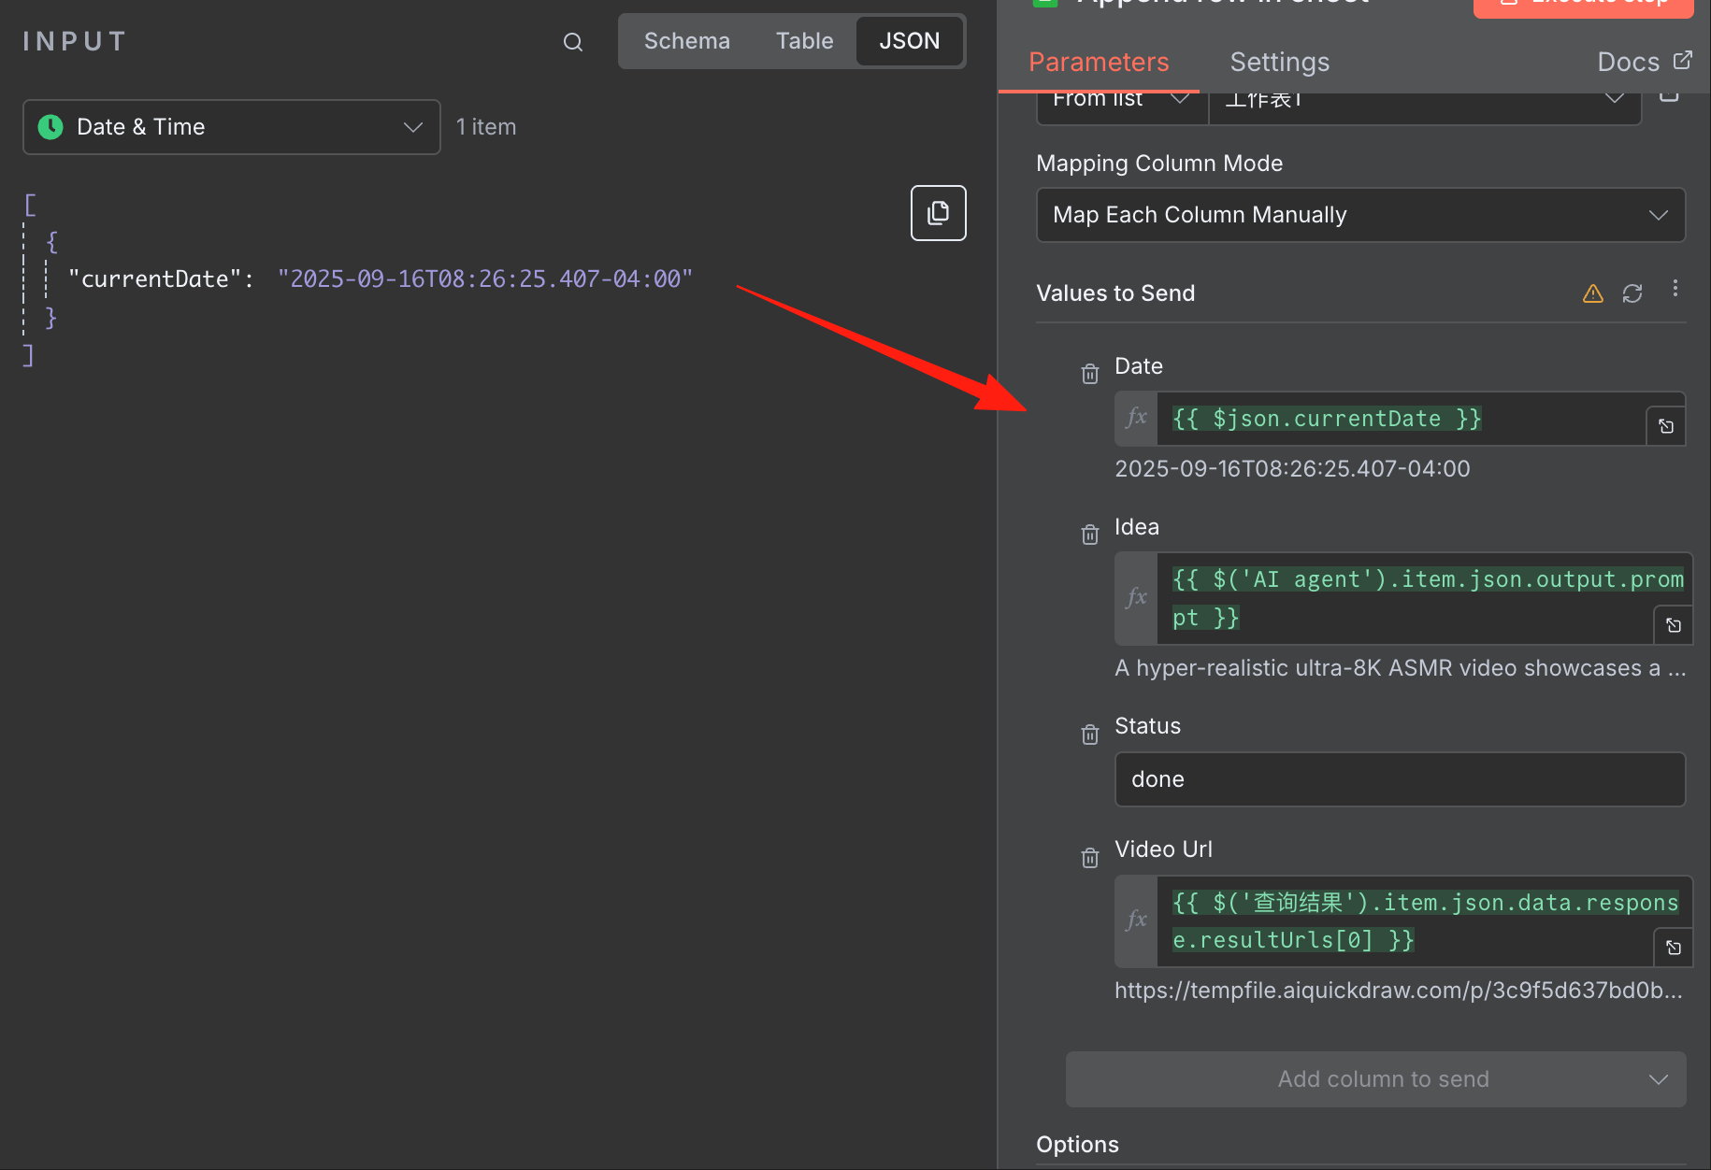Open the Parameters tab
1711x1170 pixels.
point(1099,62)
